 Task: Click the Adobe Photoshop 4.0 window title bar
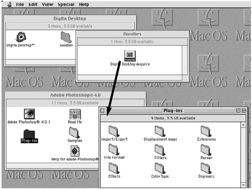pyautogui.click(x=75, y=95)
